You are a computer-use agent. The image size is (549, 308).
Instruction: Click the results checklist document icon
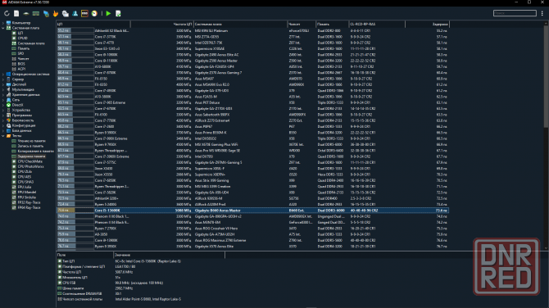[118, 13]
